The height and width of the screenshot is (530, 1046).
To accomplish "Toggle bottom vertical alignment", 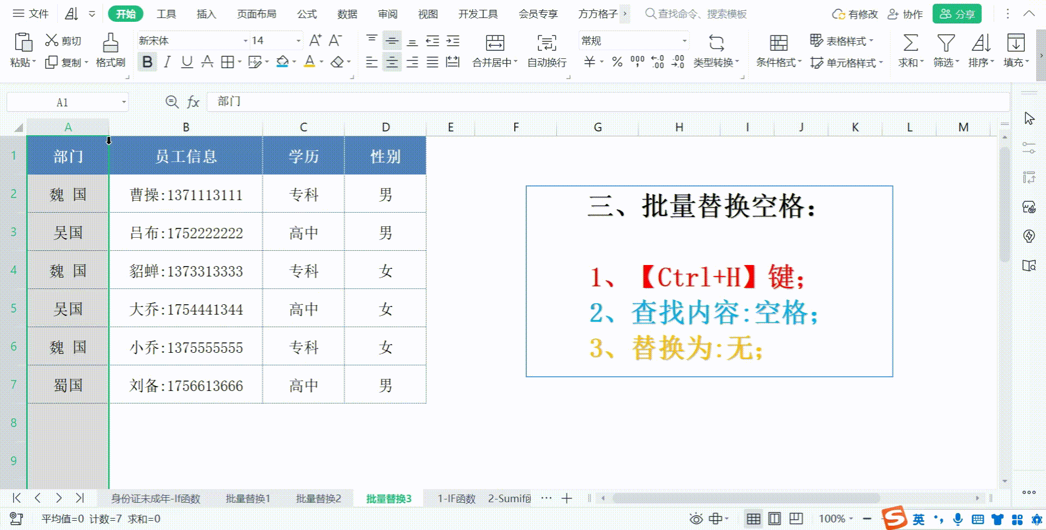I will 412,40.
